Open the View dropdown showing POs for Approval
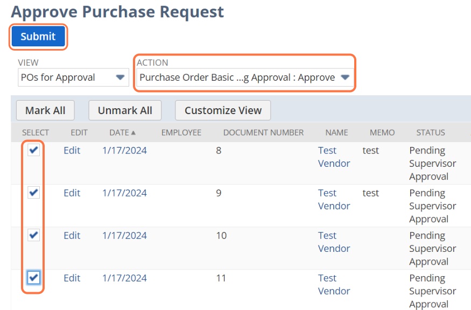 coord(73,77)
